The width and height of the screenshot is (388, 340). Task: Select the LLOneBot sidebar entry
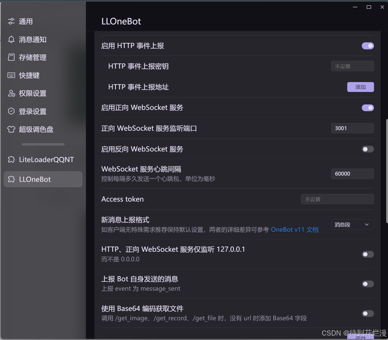[x=43, y=179]
